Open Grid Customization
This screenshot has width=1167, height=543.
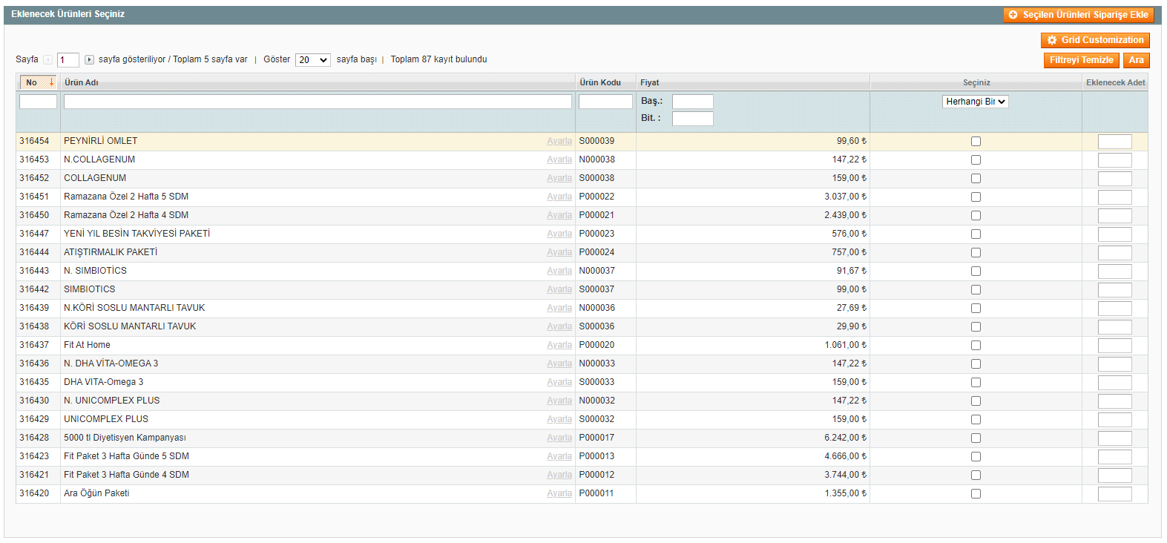pos(1095,40)
